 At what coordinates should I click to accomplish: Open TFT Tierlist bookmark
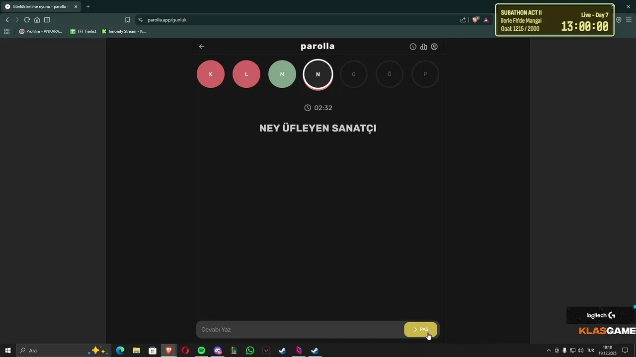click(83, 31)
